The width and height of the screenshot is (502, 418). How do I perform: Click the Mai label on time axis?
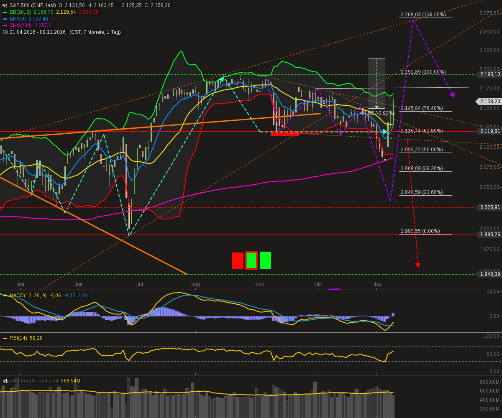[20, 284]
